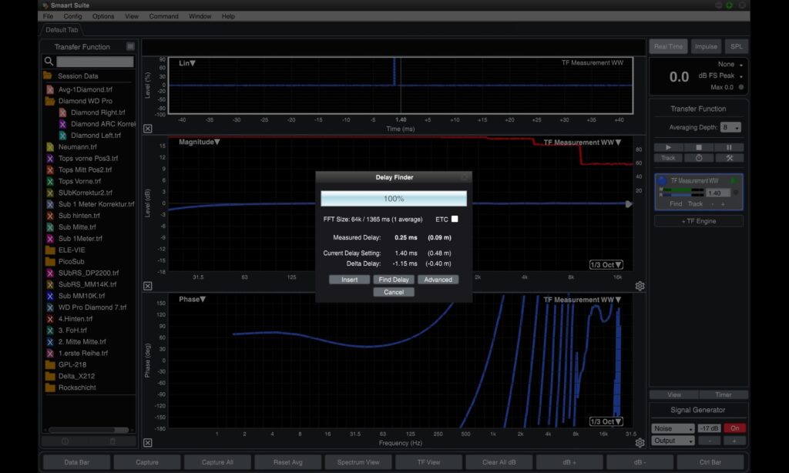Open TF Measurement WW dropdown in Magnitude plot
Image resolution: width=789 pixels, height=473 pixels.
[x=583, y=143]
